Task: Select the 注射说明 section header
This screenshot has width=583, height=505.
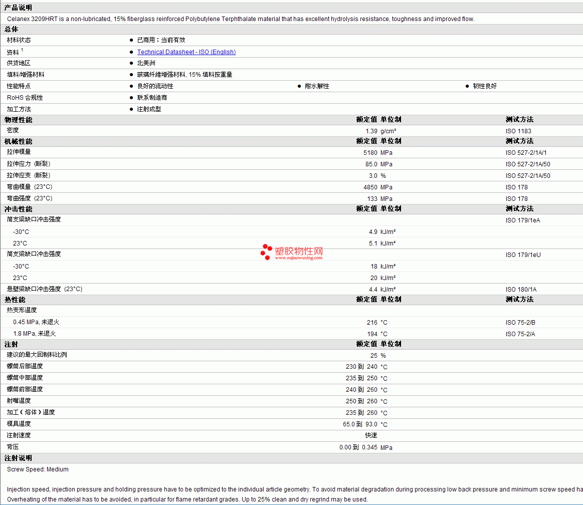Action: point(18,458)
